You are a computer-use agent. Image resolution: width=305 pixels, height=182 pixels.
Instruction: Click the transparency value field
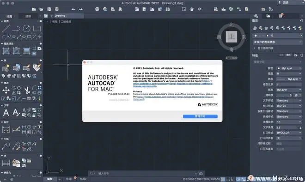pyautogui.click(x=284, y=95)
